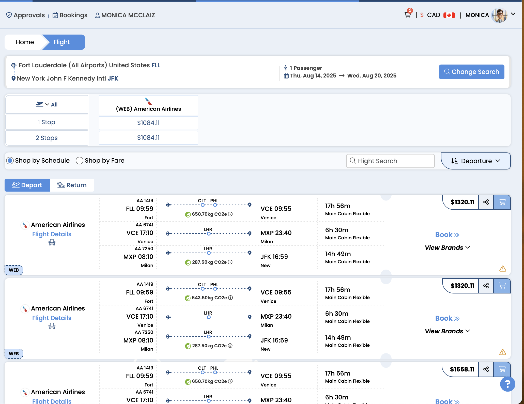Expand View Brands on first flight
This screenshot has height=404, width=524.
click(x=447, y=247)
